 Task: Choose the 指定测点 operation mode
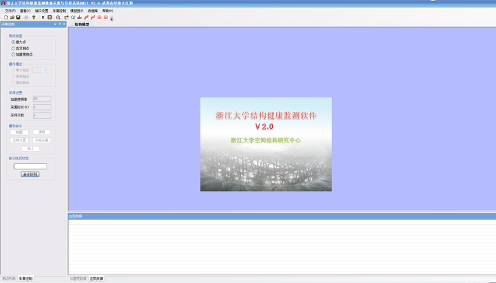click(x=13, y=83)
